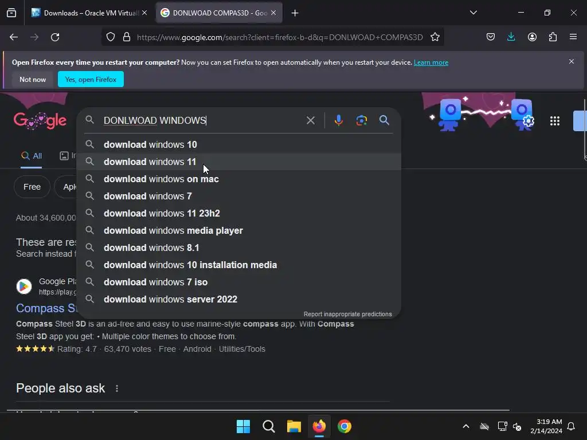Screen dimensions: 587x440
Task: Open network status tray icon
Action: coord(502,426)
